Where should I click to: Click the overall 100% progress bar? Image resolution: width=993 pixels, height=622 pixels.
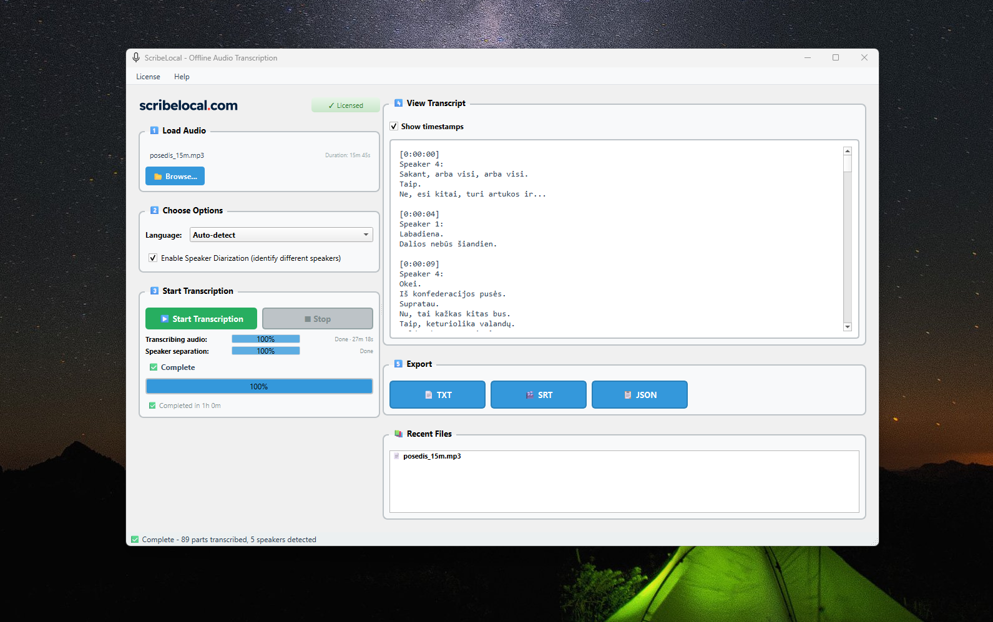point(259,386)
